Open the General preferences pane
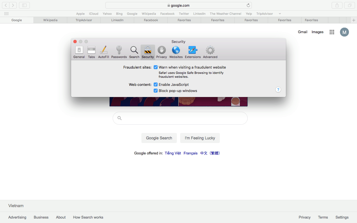The width and height of the screenshot is (357, 223). tap(79, 52)
